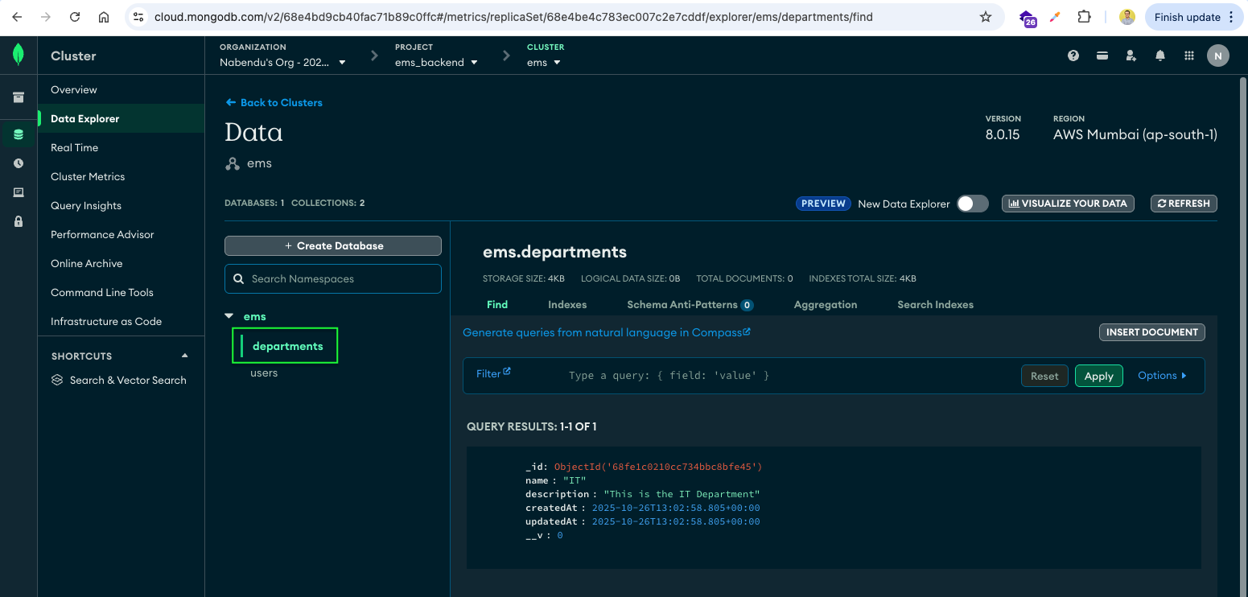
Task: Switch to the Aggregation tab
Action: click(826, 305)
